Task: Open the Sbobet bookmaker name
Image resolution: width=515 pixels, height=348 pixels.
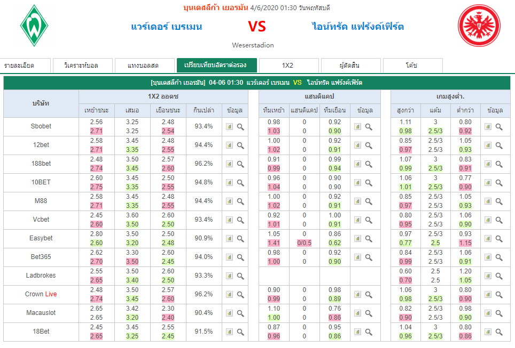Action: click(x=41, y=126)
